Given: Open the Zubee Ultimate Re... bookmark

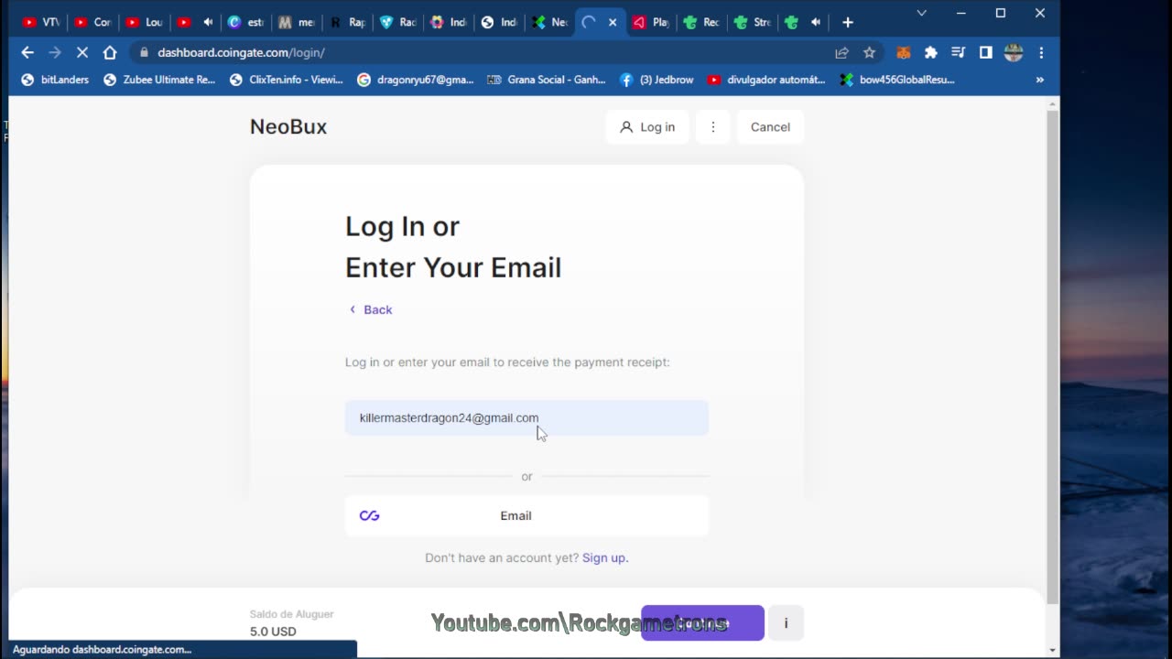Looking at the screenshot, I should 158,80.
